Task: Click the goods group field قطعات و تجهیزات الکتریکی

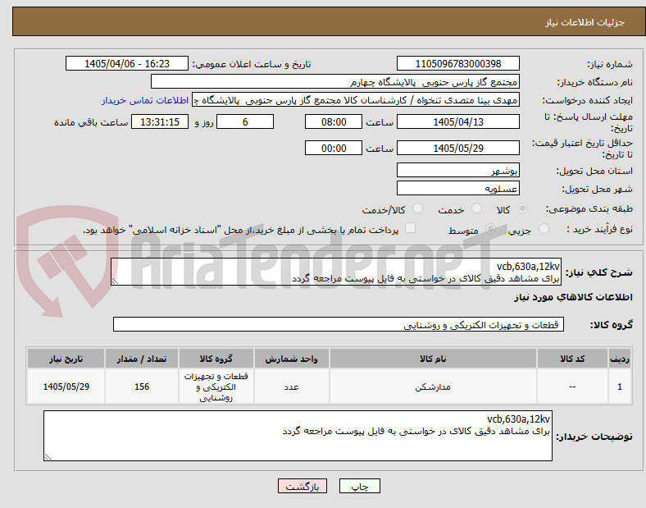Action: click(339, 324)
